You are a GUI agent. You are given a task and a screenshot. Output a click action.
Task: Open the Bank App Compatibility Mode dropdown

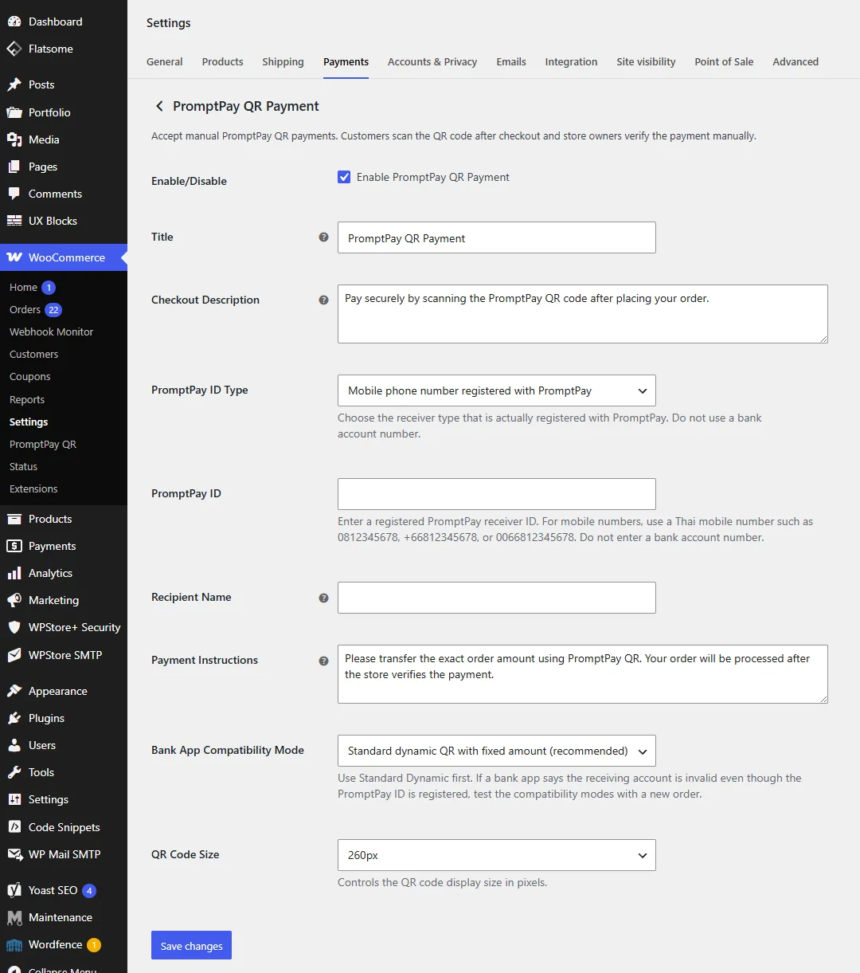pyautogui.click(x=497, y=751)
